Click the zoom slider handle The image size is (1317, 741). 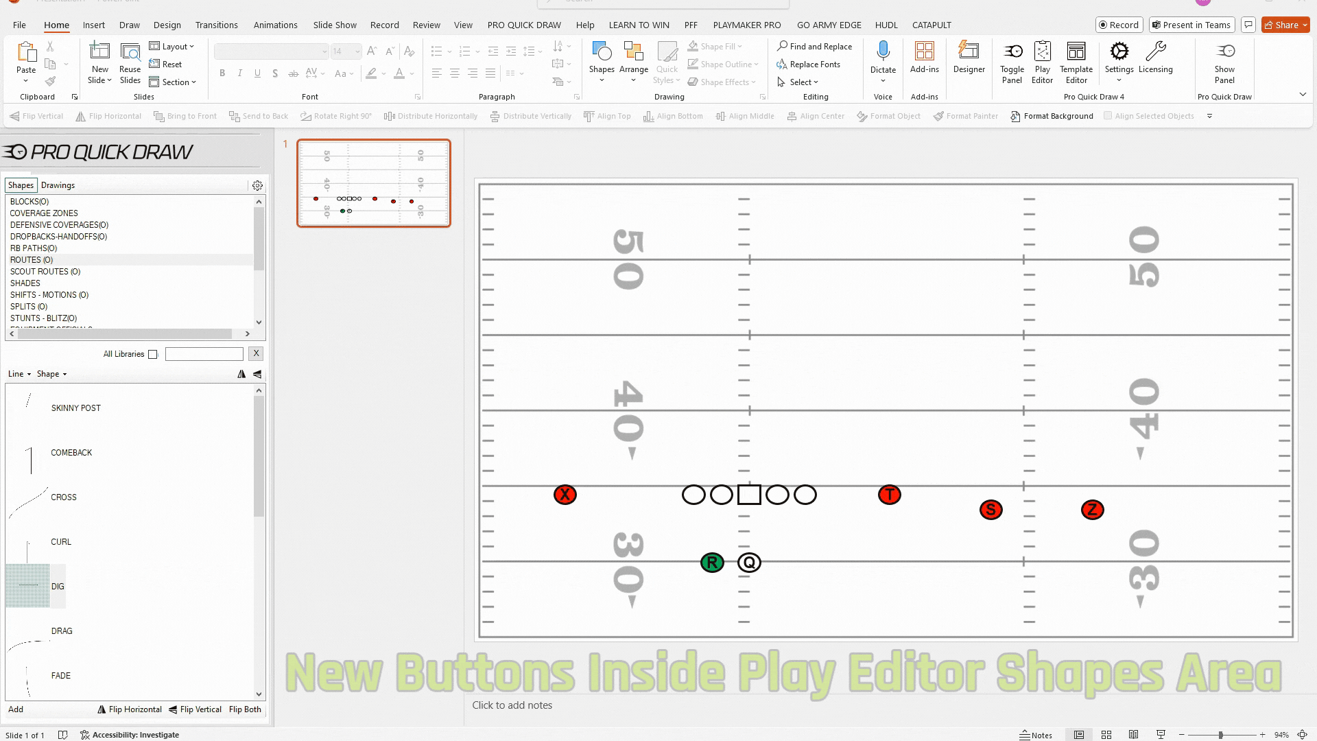coord(1220,735)
